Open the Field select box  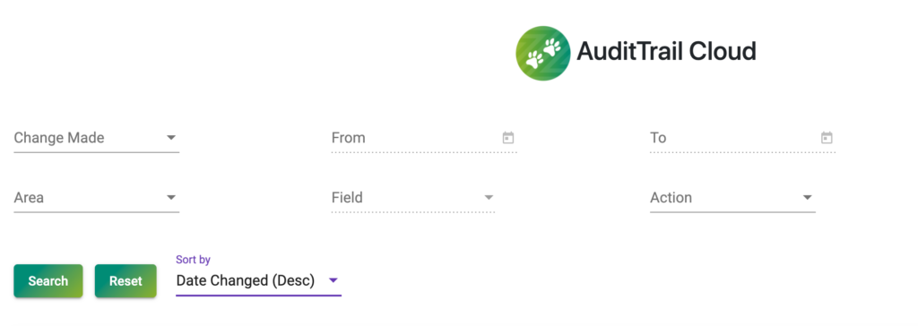tap(413, 199)
